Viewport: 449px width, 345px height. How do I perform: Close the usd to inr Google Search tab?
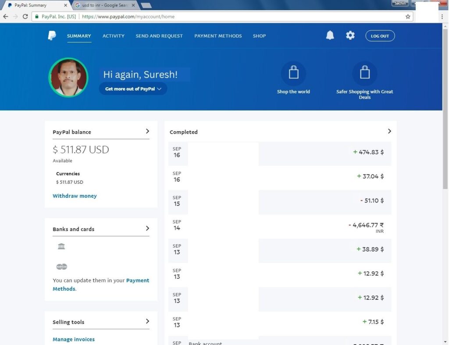pyautogui.click(x=133, y=5)
